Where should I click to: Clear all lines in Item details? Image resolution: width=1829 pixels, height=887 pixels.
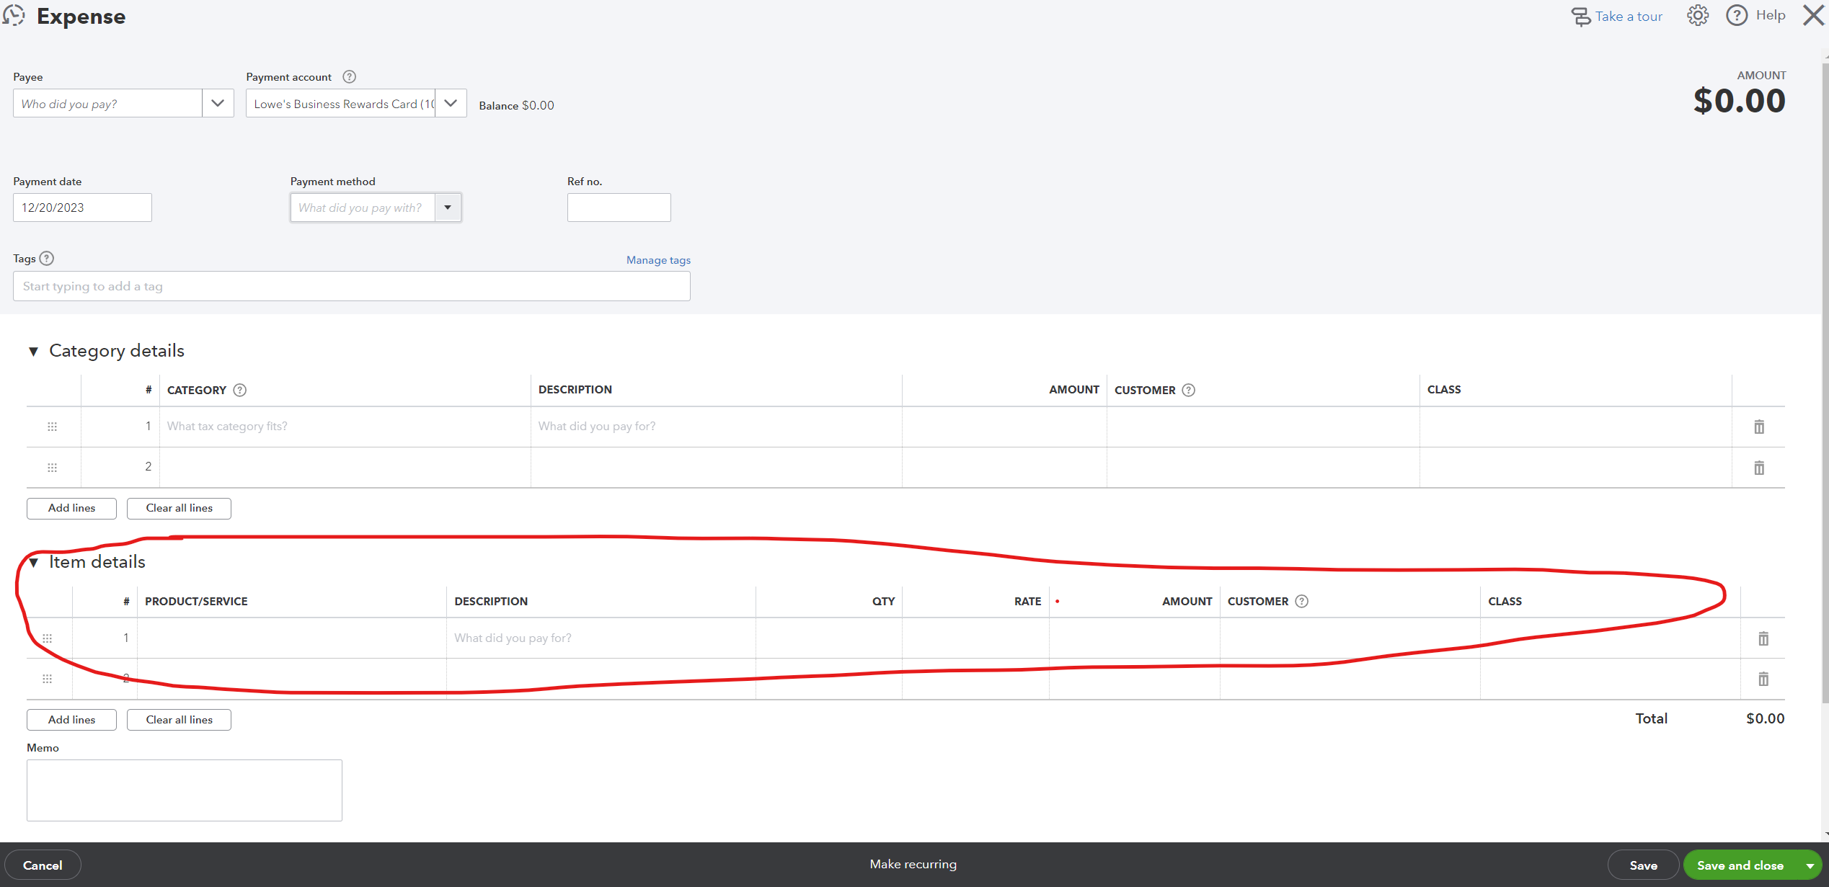coord(179,719)
